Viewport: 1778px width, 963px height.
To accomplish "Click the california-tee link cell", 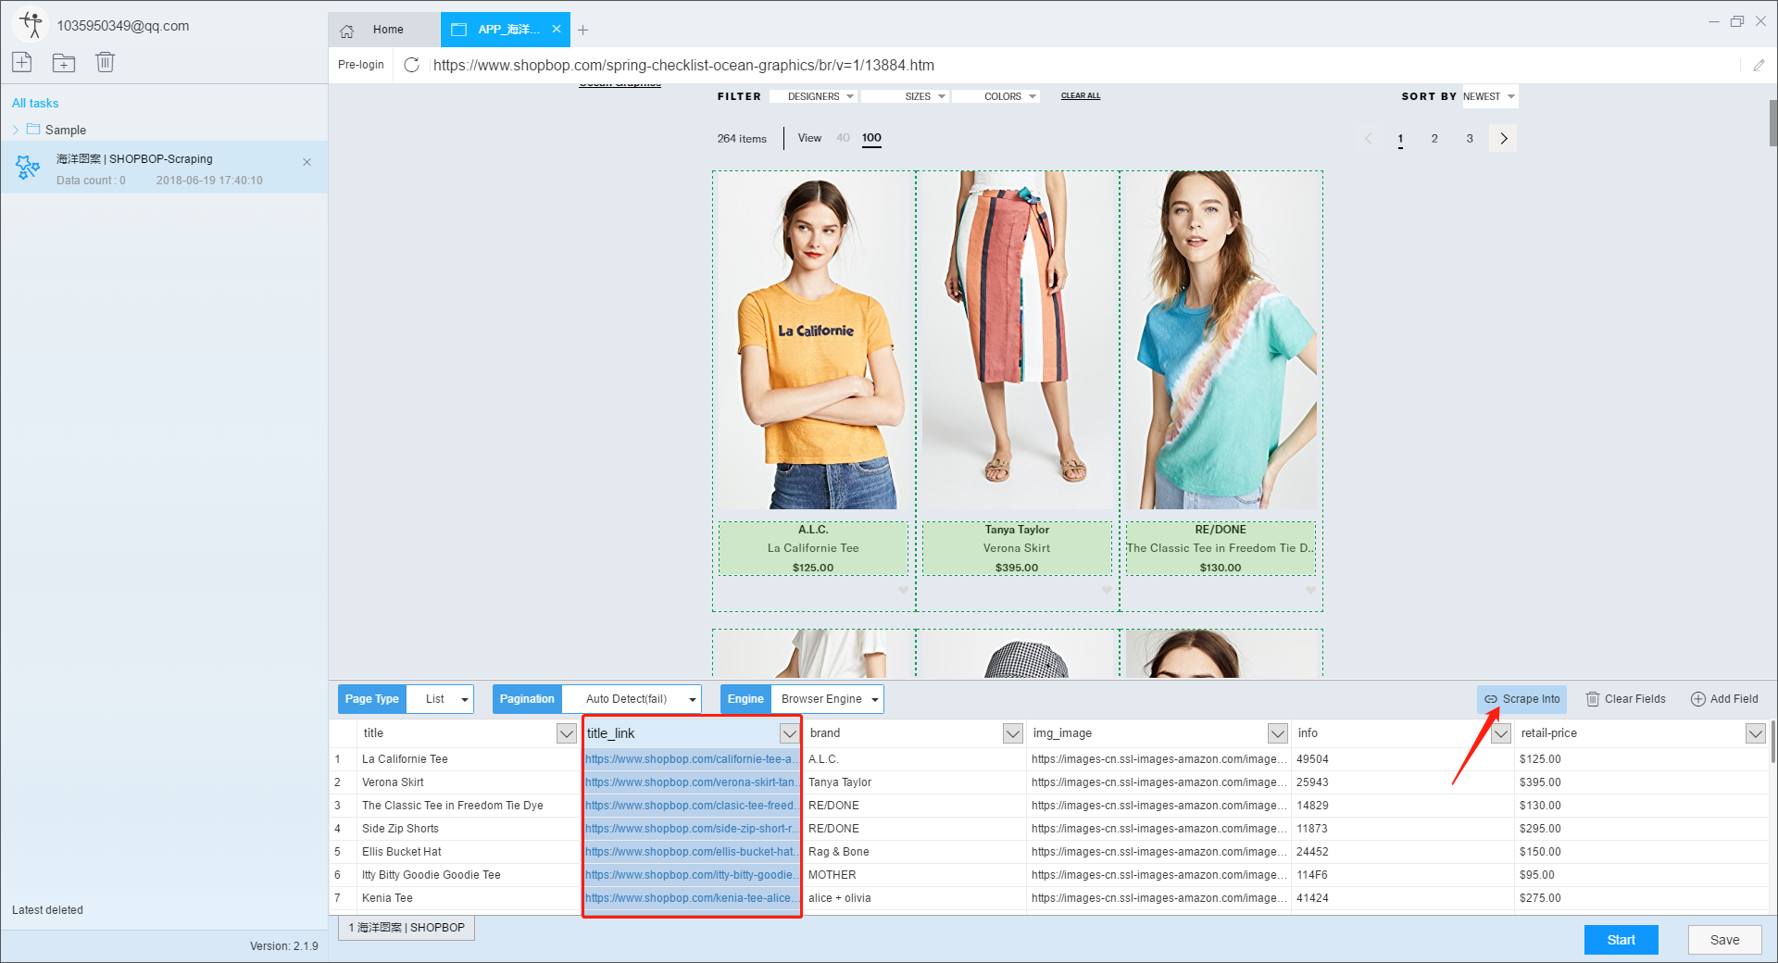I will (x=691, y=759).
